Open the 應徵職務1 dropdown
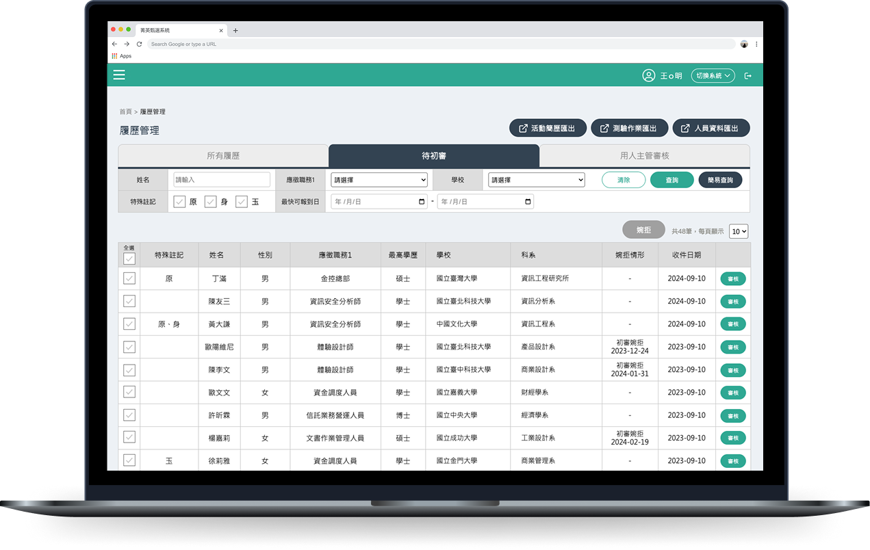Viewport: 870px width, 550px height. (x=379, y=180)
